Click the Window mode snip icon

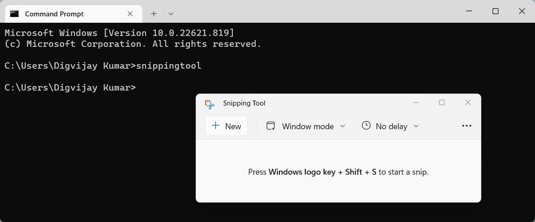[271, 126]
